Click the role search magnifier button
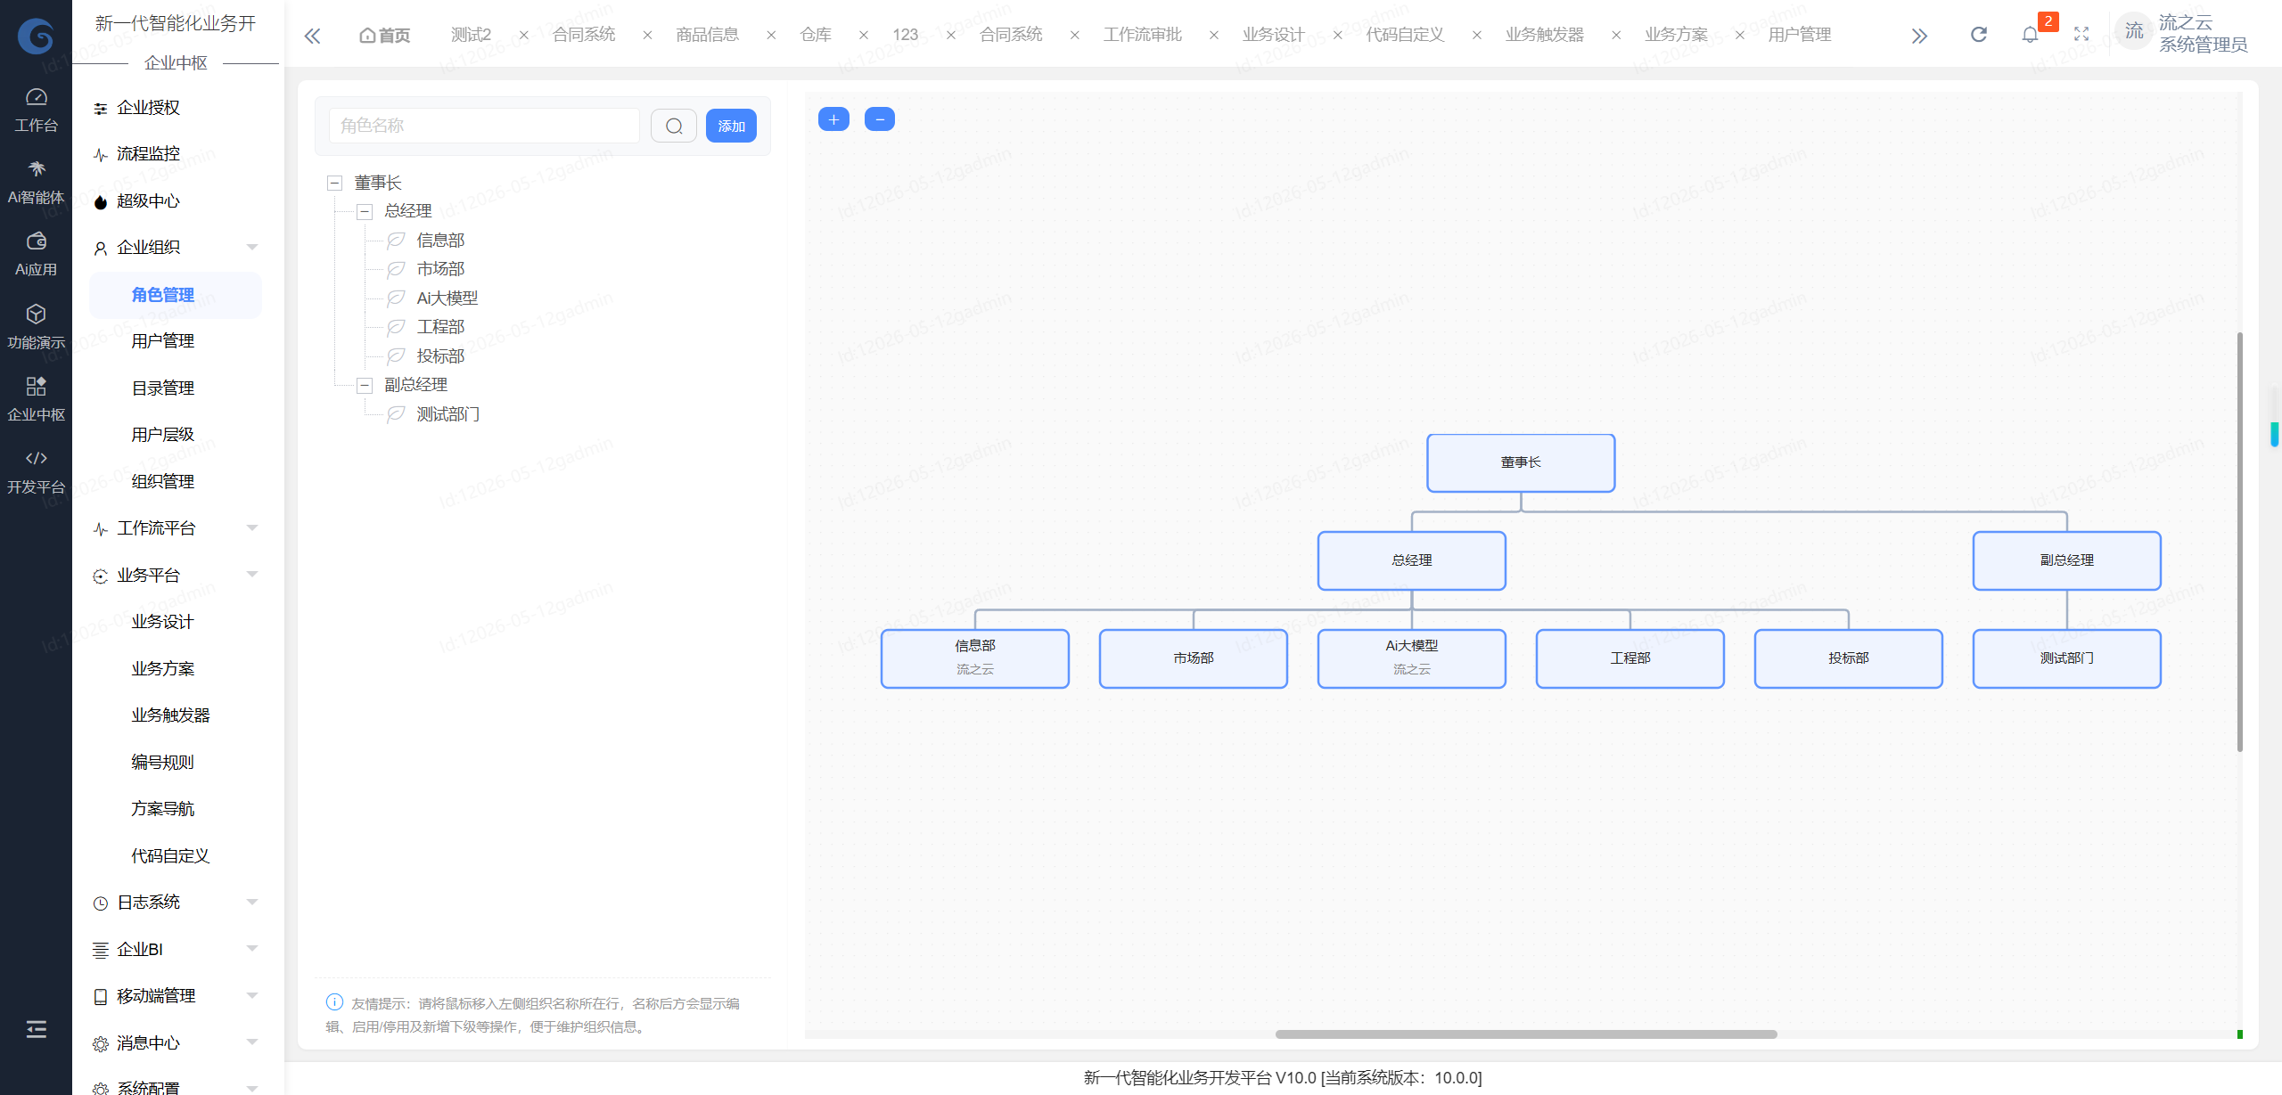This screenshot has height=1095, width=2282. point(674,126)
